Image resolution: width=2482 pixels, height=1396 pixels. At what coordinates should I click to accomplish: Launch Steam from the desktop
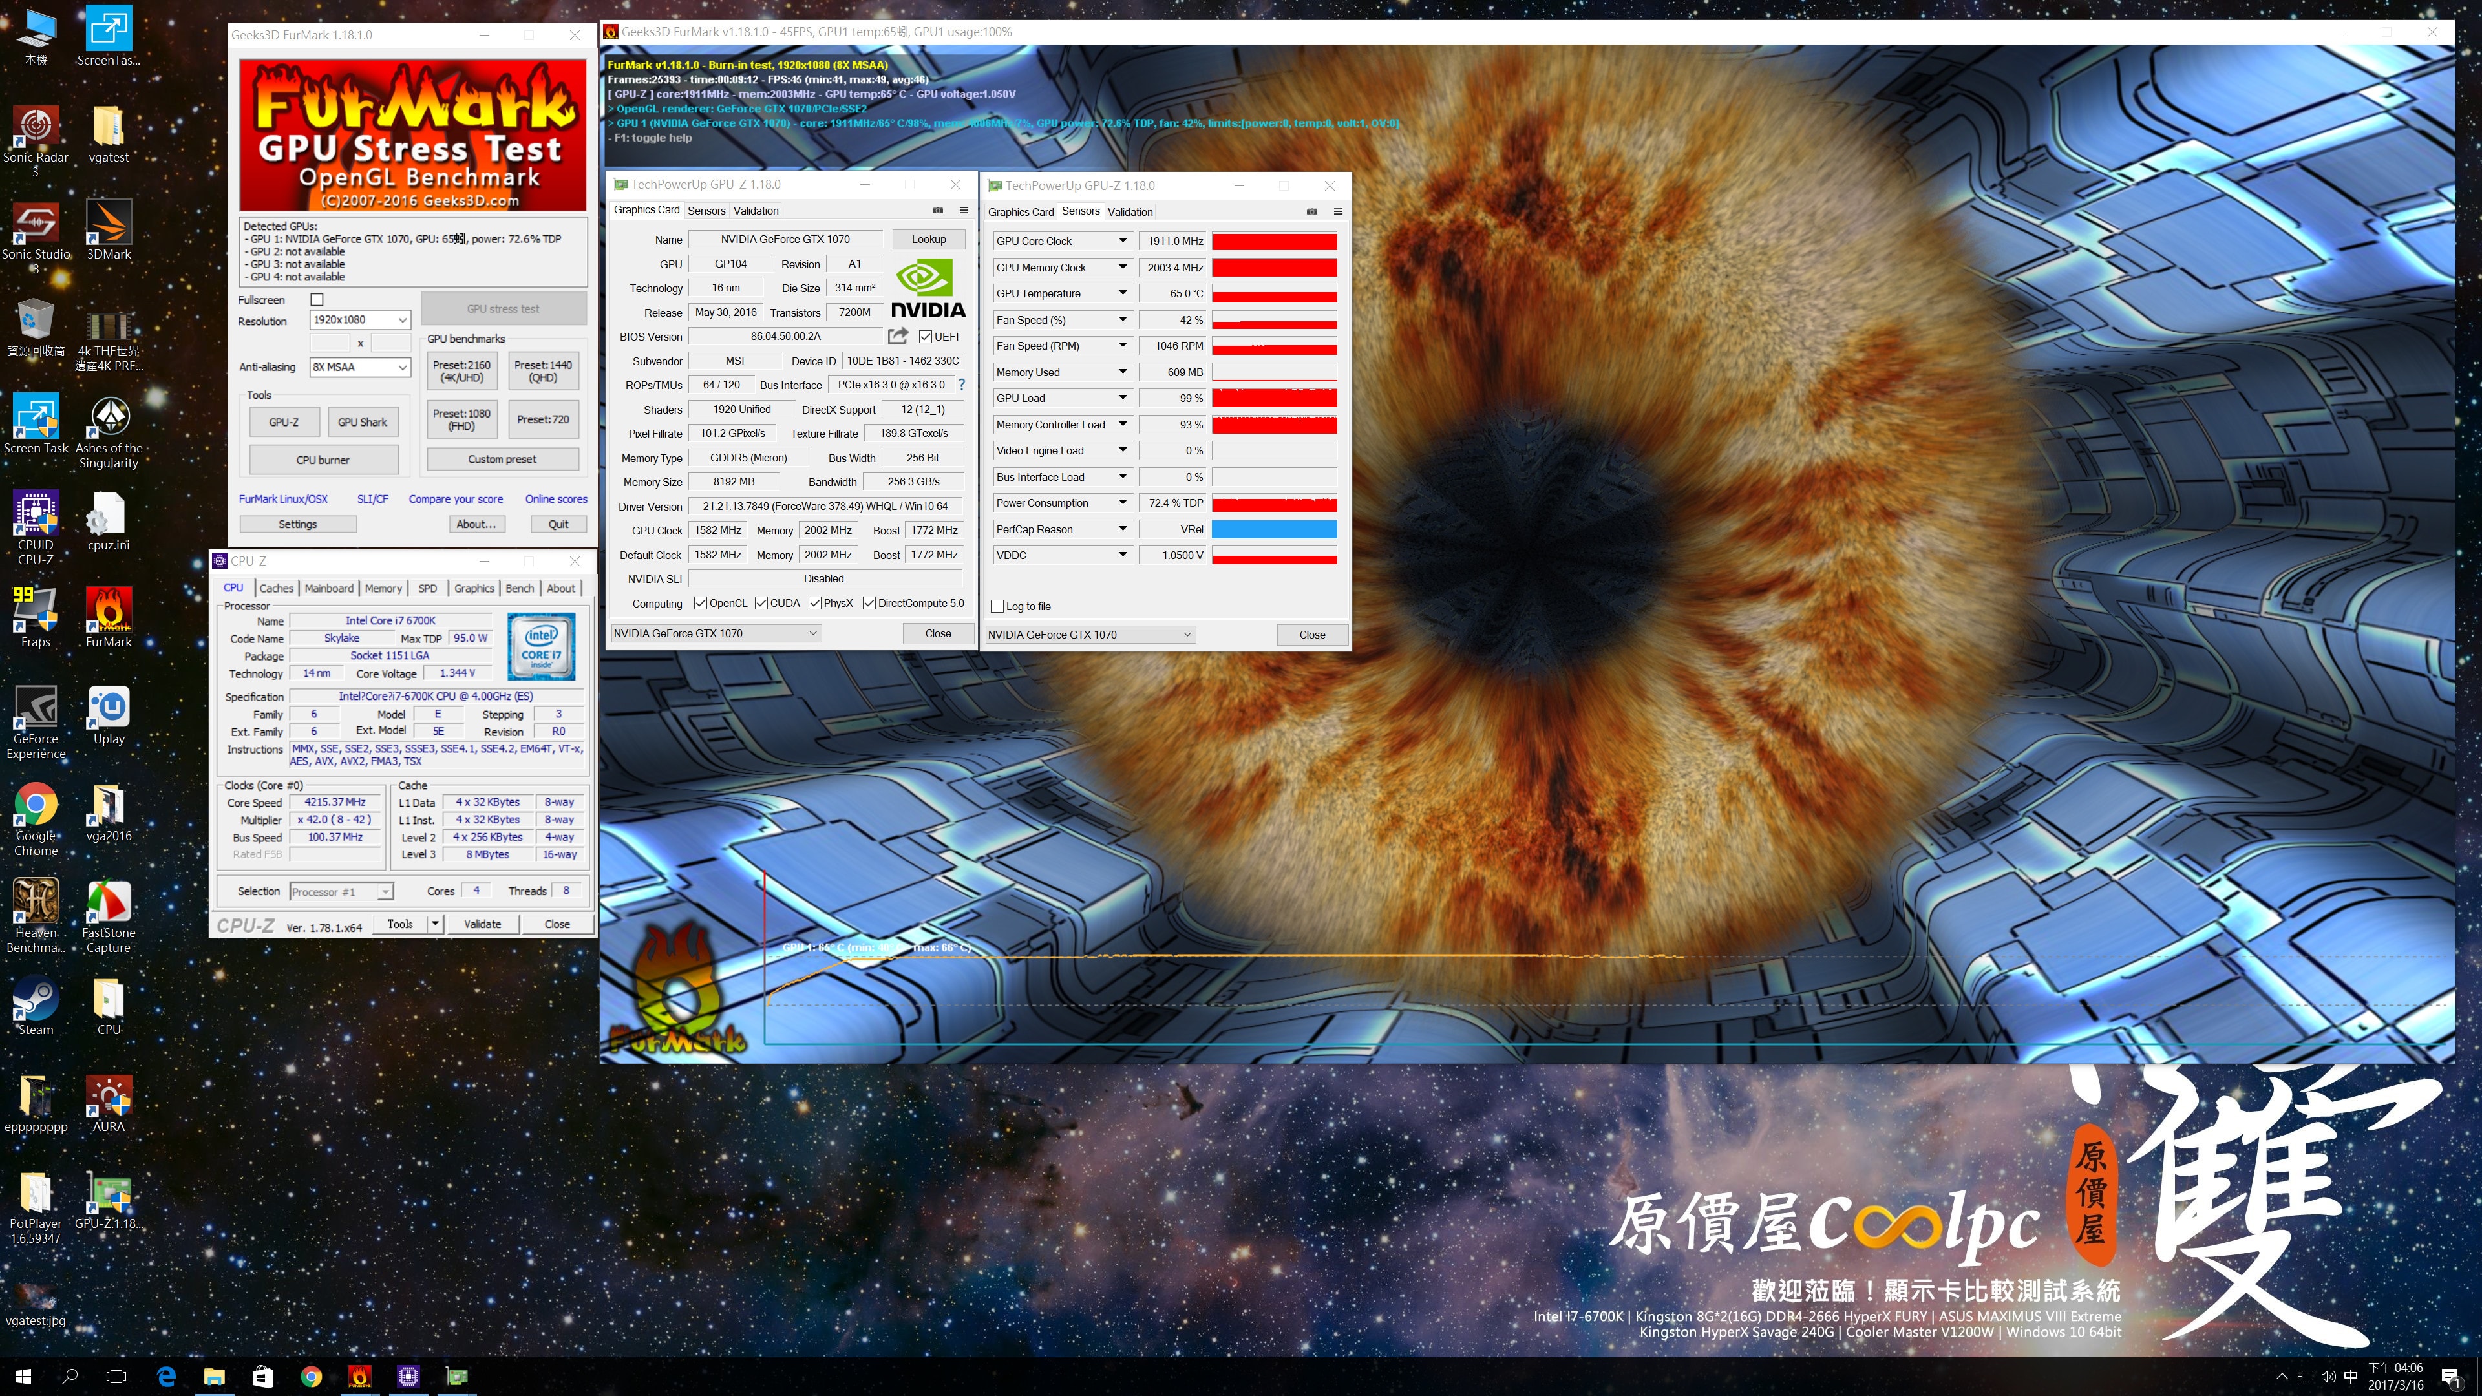pyautogui.click(x=36, y=1007)
